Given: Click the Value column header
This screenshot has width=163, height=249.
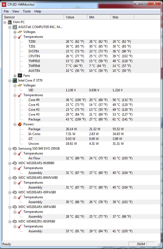Looking at the screenshot, I should pyautogui.click(x=76, y=17).
